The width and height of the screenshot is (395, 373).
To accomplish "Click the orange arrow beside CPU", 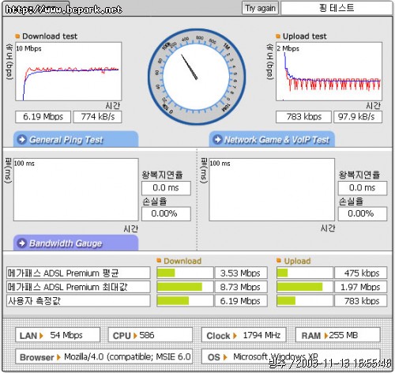I will tap(135, 336).
